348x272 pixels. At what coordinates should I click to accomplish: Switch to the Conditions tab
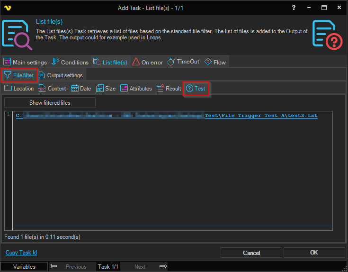70,62
